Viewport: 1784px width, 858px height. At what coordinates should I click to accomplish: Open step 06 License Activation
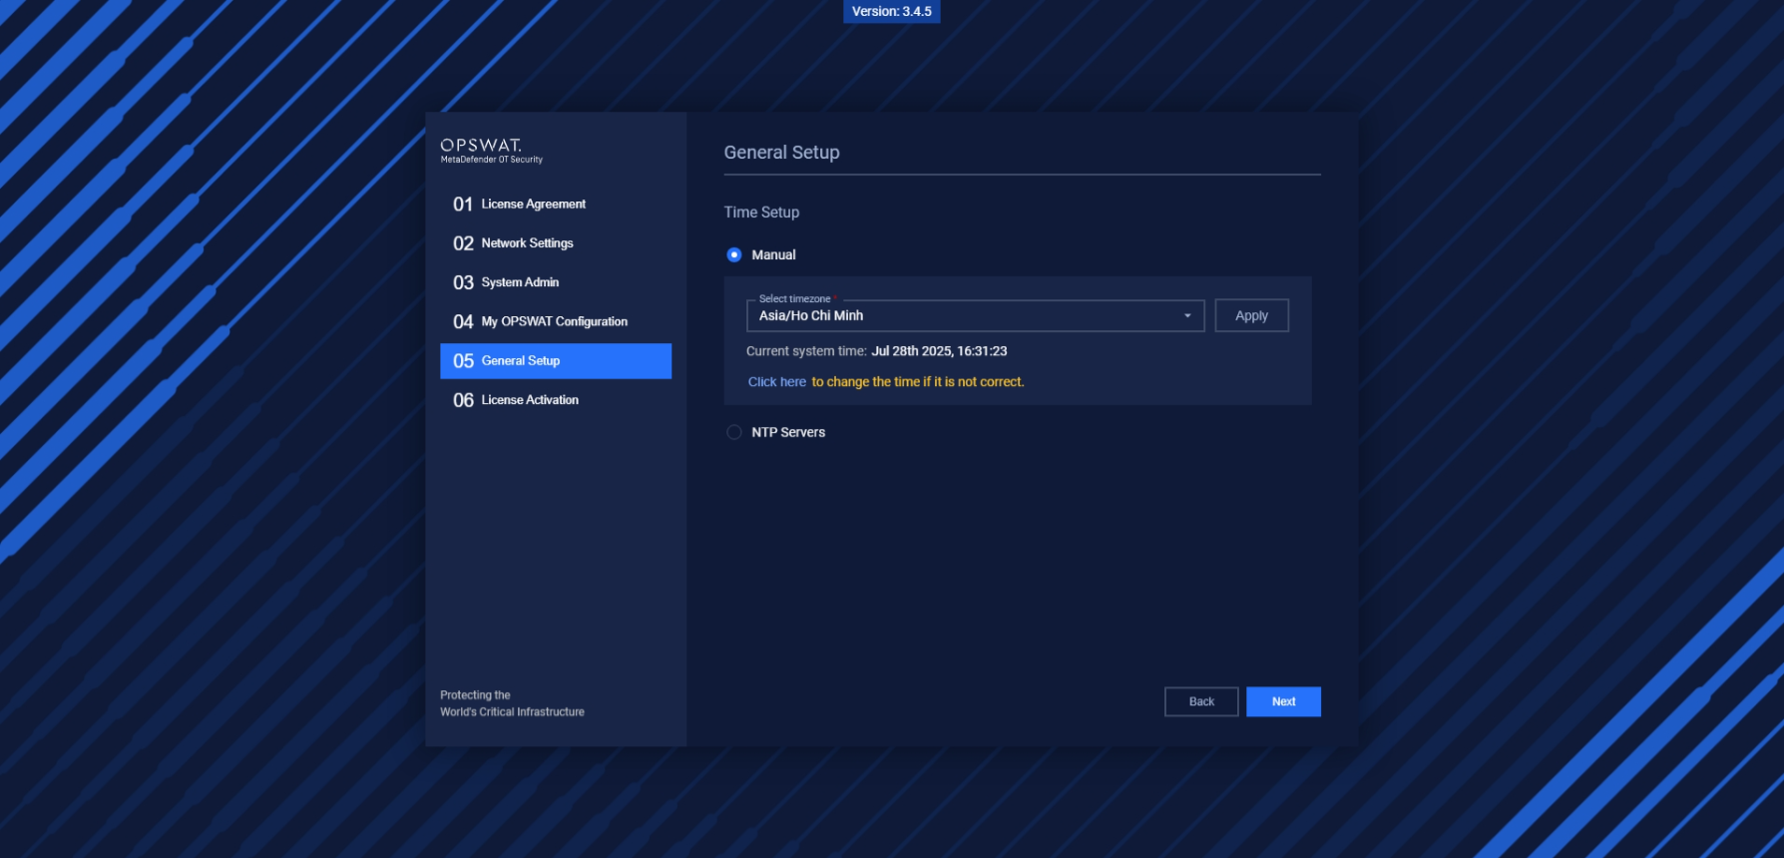[556, 400]
